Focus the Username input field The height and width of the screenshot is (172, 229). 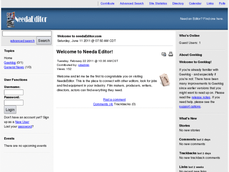coord(14,92)
